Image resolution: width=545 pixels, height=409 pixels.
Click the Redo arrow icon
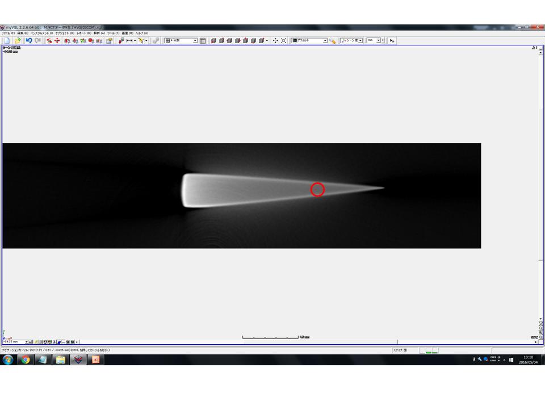(37, 41)
